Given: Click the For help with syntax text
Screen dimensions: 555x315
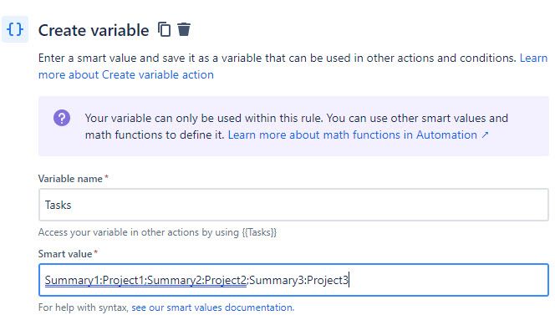Looking at the screenshot, I should 84,307.
